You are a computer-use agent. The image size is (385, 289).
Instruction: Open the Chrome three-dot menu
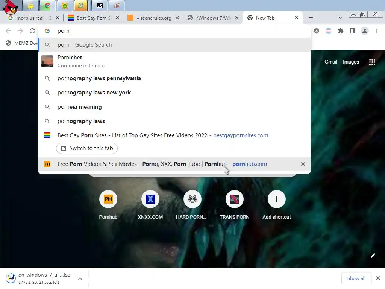tap(377, 31)
